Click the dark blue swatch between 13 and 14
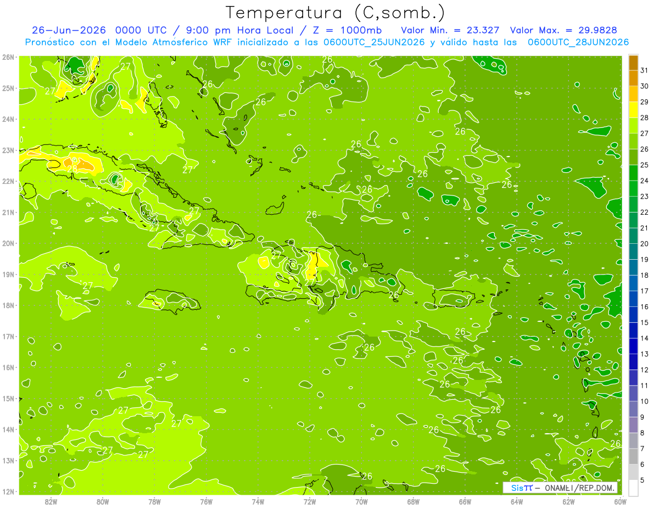Image resolution: width=659 pixels, height=509 pixels. [633, 346]
